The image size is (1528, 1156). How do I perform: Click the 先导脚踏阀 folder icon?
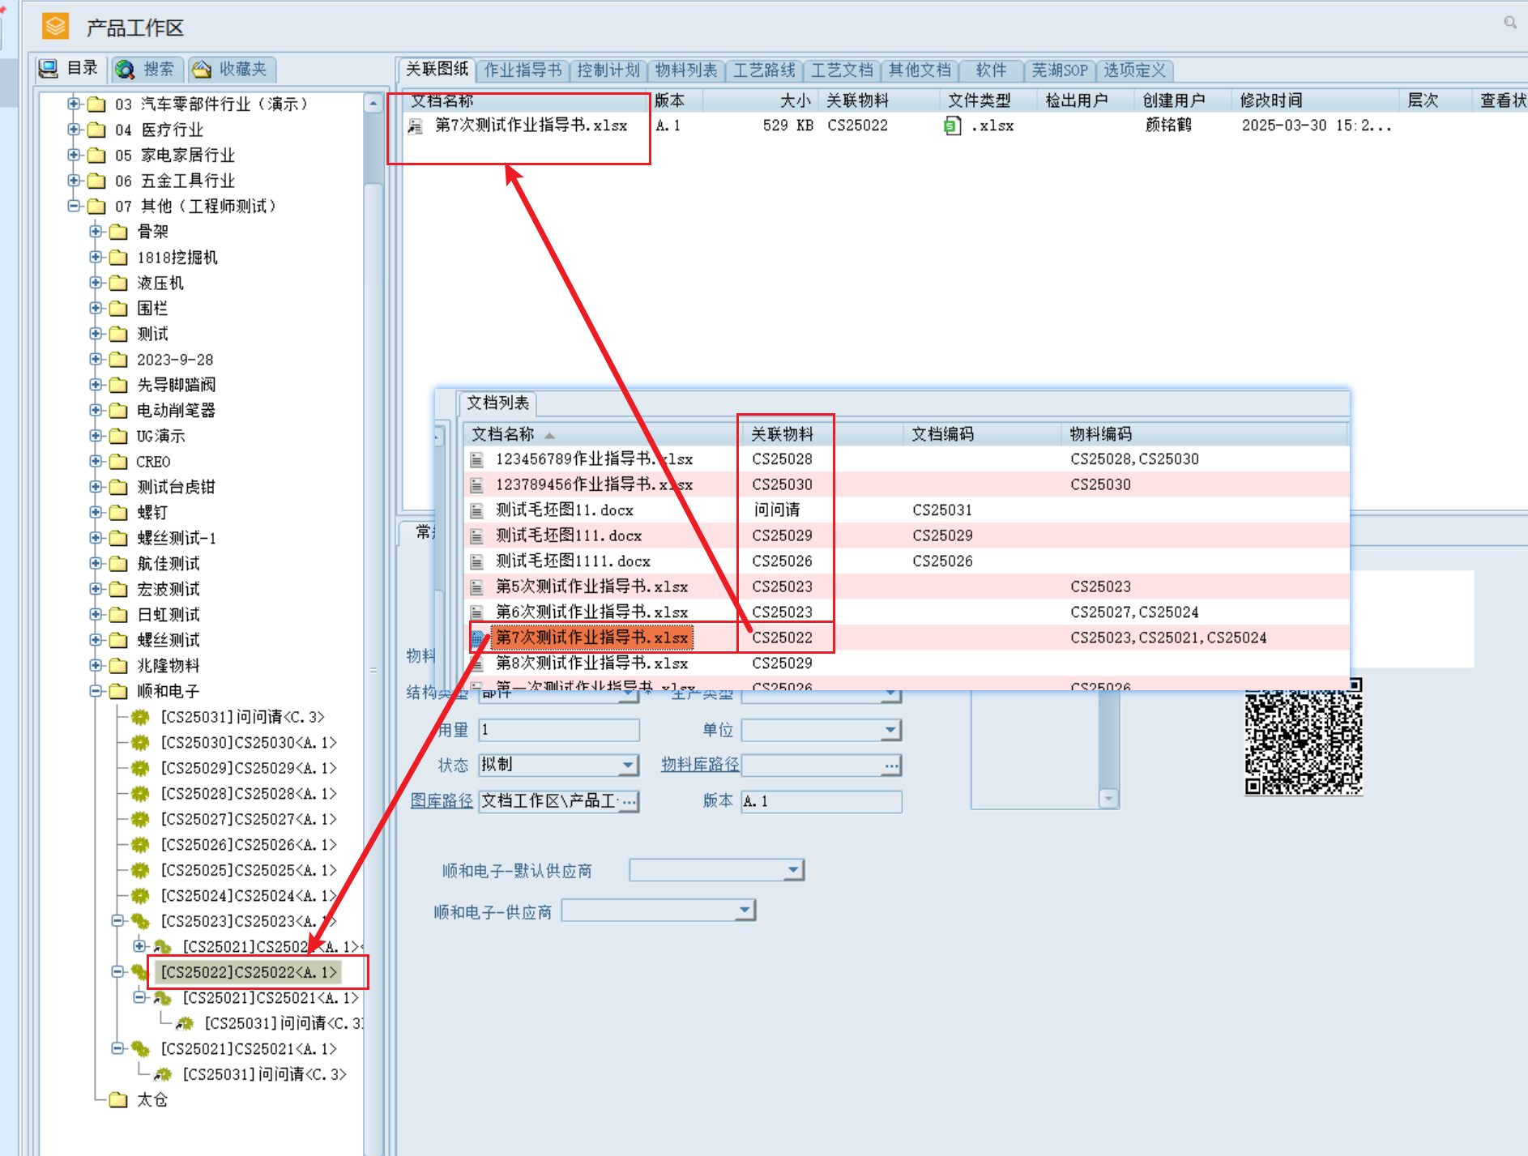point(118,386)
